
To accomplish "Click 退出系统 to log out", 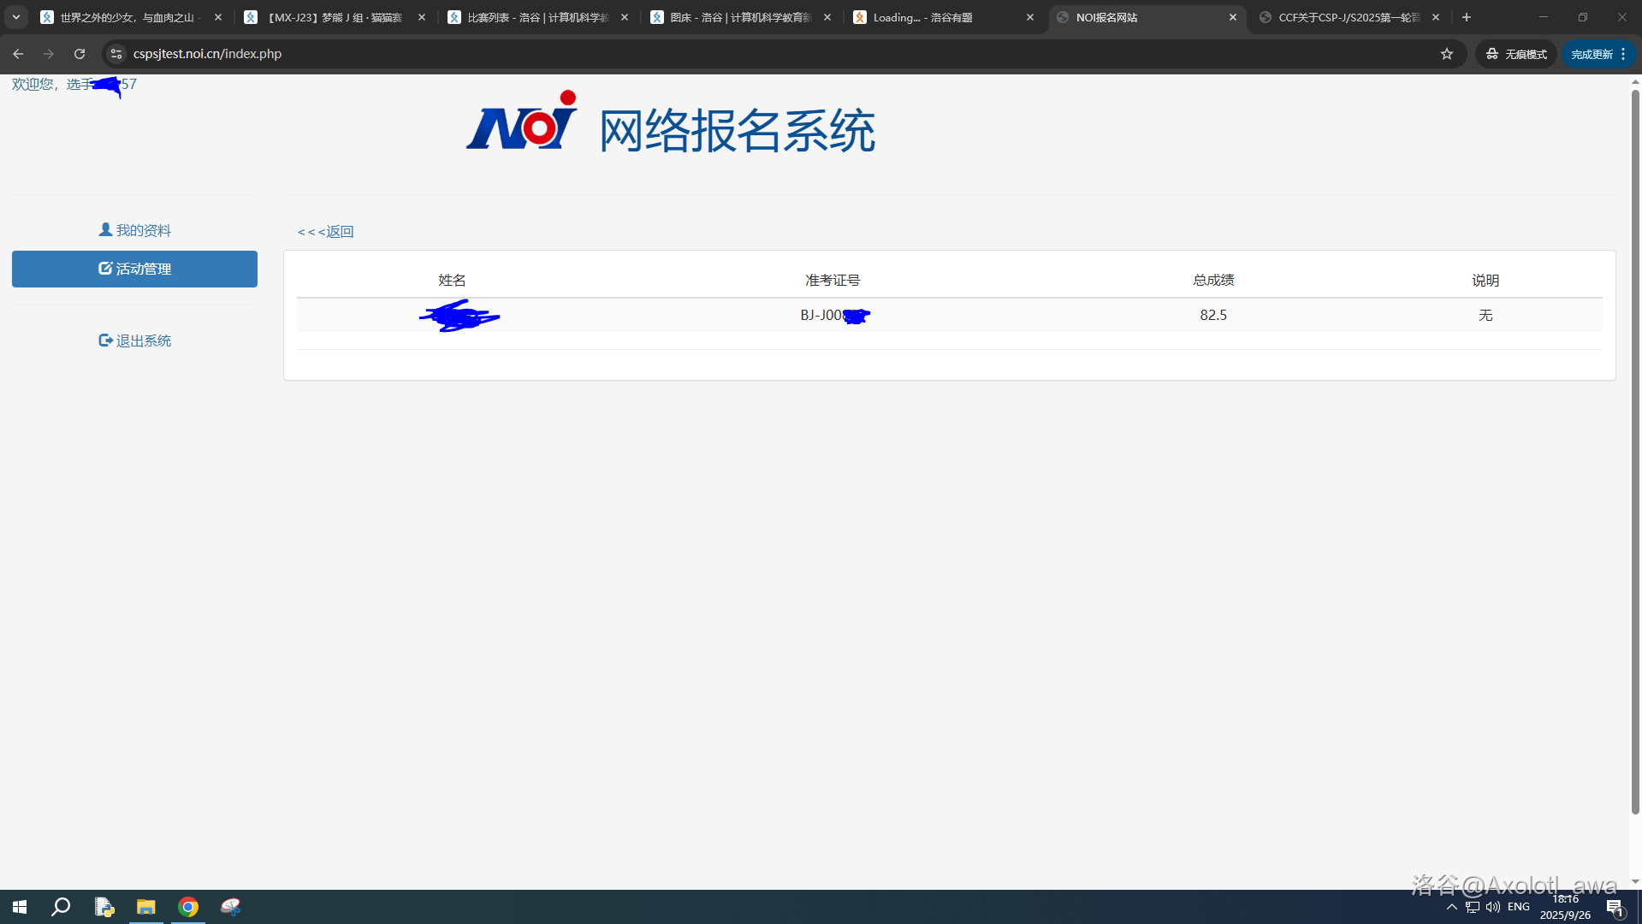I will click(134, 340).
